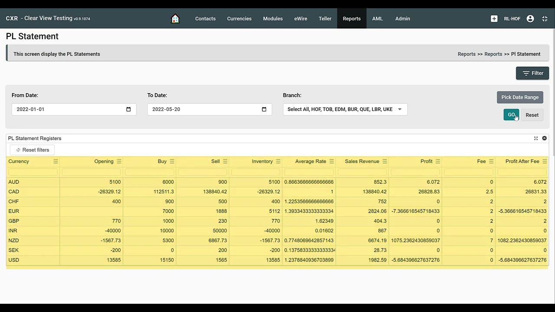Viewport: 555px width, 312px height.
Task: Click the Opening column filter box
Action: pos(91,172)
